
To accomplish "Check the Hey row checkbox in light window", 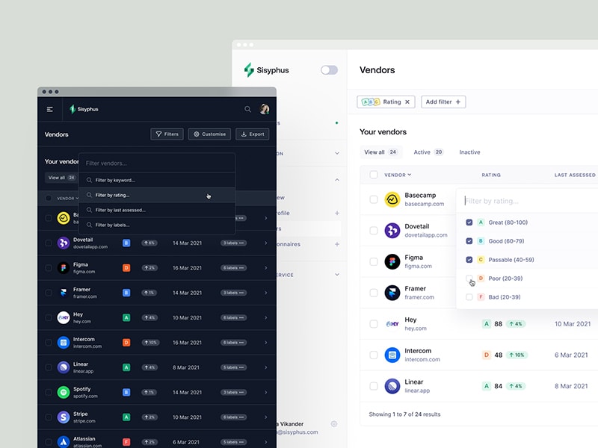I will point(374,324).
